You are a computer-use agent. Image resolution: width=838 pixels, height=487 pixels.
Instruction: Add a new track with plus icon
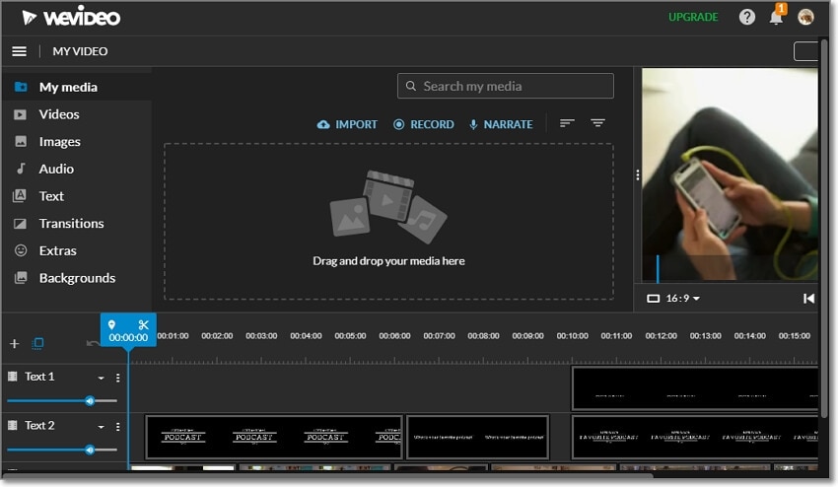15,344
